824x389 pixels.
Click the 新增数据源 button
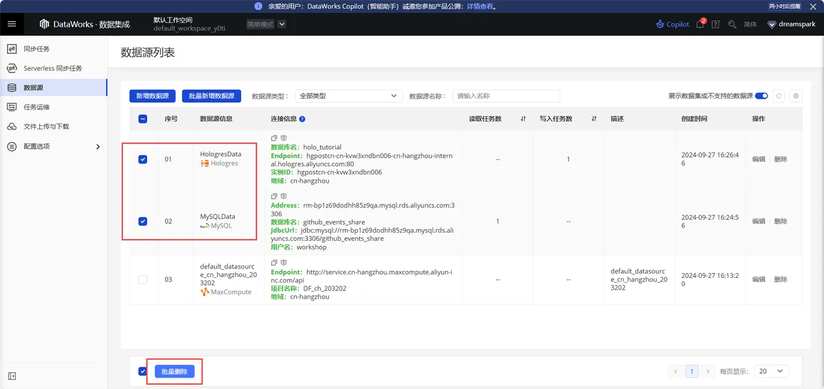[152, 96]
